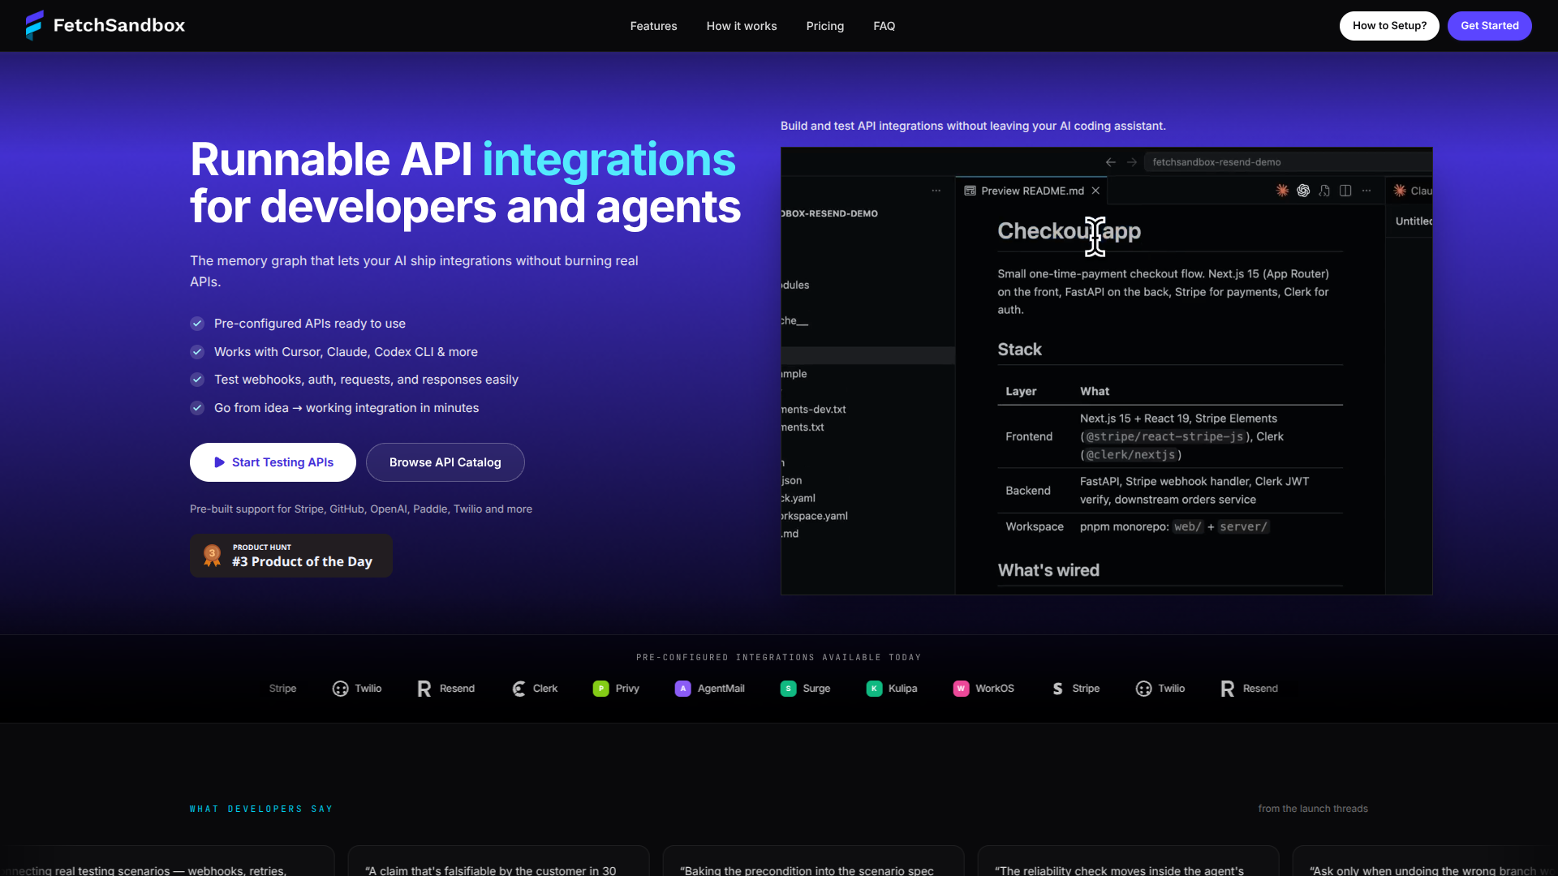Click the show source file icon in editor toolbar

pos(1324,191)
